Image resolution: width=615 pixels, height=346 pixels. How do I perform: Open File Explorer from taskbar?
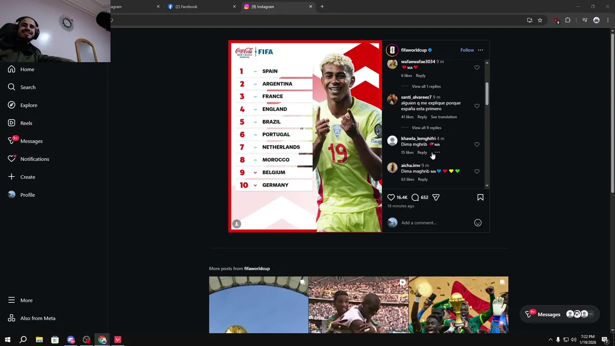(39, 340)
